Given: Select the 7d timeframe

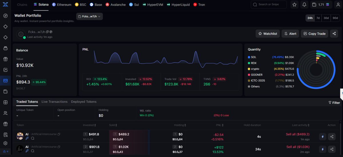Looking at the screenshot, I should [318, 18].
